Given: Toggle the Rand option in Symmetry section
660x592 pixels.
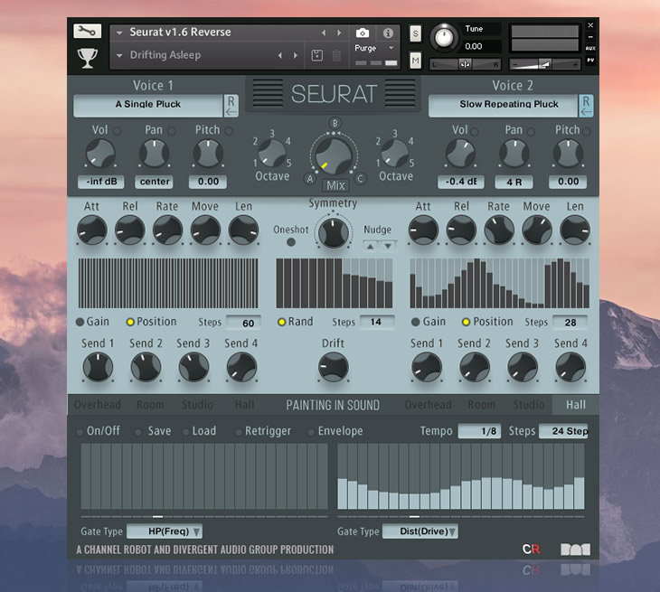Looking at the screenshot, I should [x=281, y=323].
